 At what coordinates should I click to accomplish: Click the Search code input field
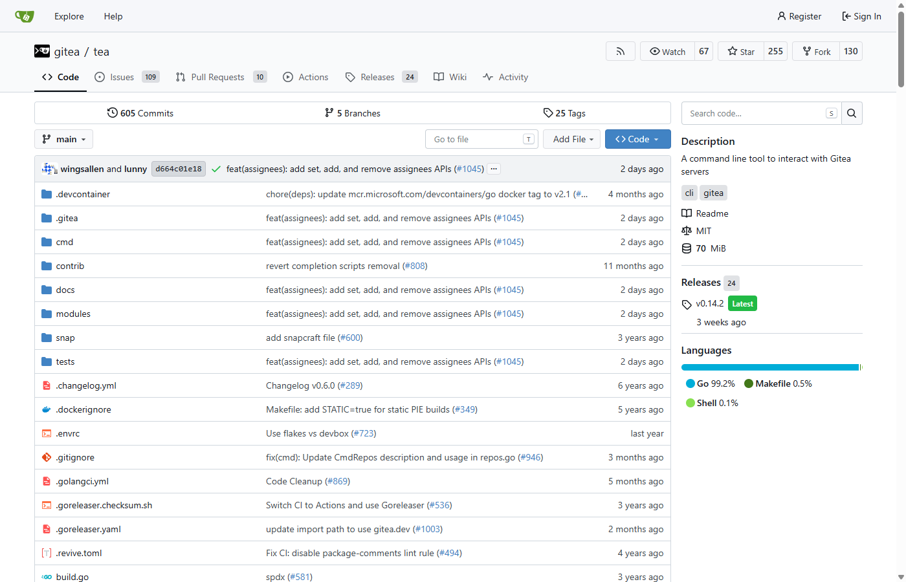click(x=761, y=113)
